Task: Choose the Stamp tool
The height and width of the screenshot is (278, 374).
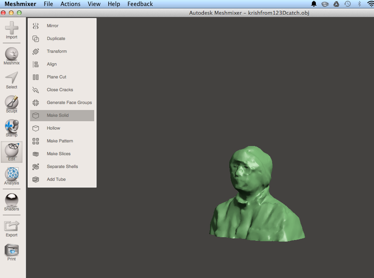Action: (12, 128)
